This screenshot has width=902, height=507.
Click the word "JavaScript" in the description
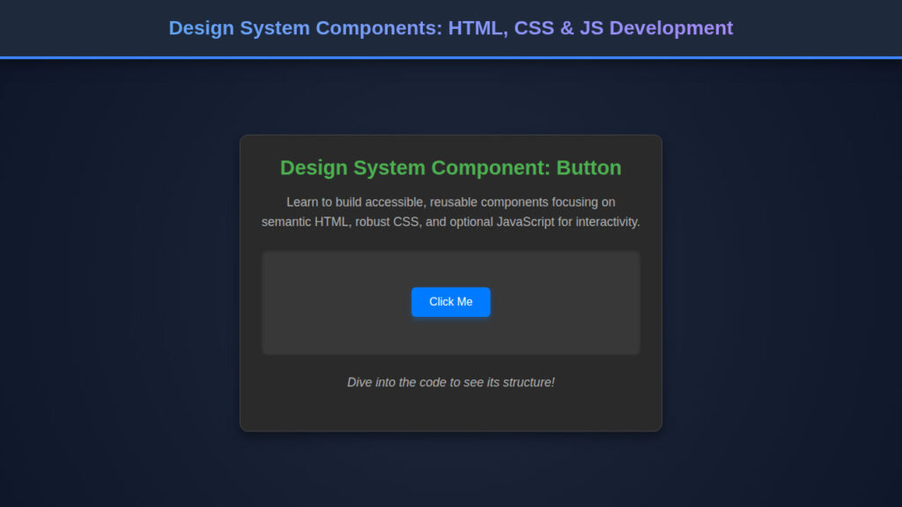click(526, 222)
